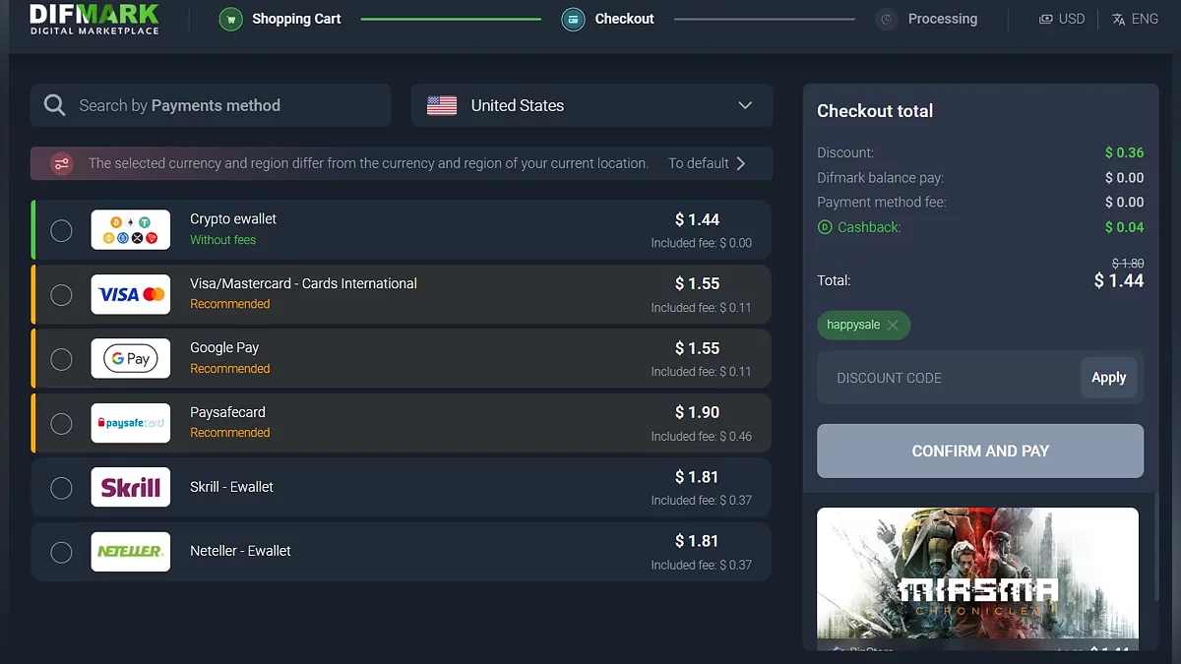Open the United States region dropdown
Image resolution: width=1181 pixels, height=664 pixels.
(x=591, y=105)
